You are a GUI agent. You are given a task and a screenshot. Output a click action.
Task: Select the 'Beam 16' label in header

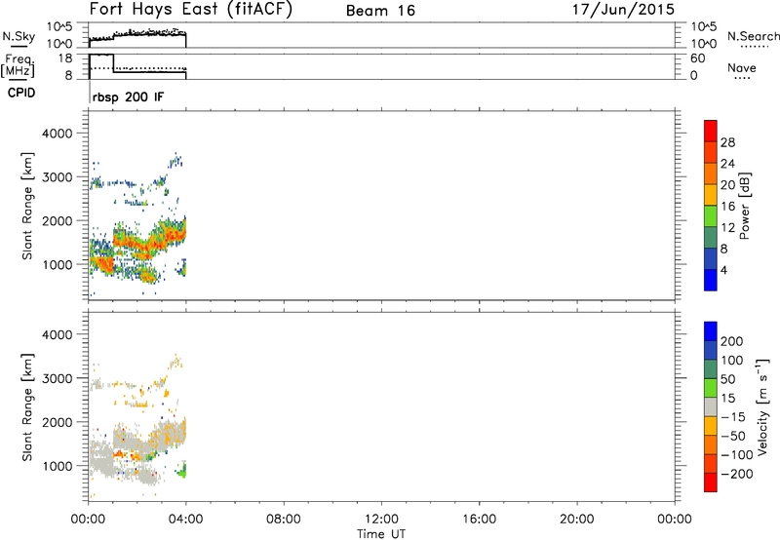click(x=378, y=12)
